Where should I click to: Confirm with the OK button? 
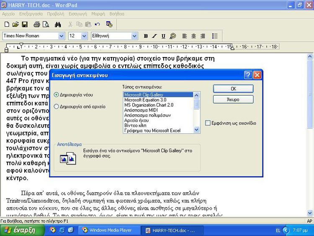pyautogui.click(x=233, y=88)
